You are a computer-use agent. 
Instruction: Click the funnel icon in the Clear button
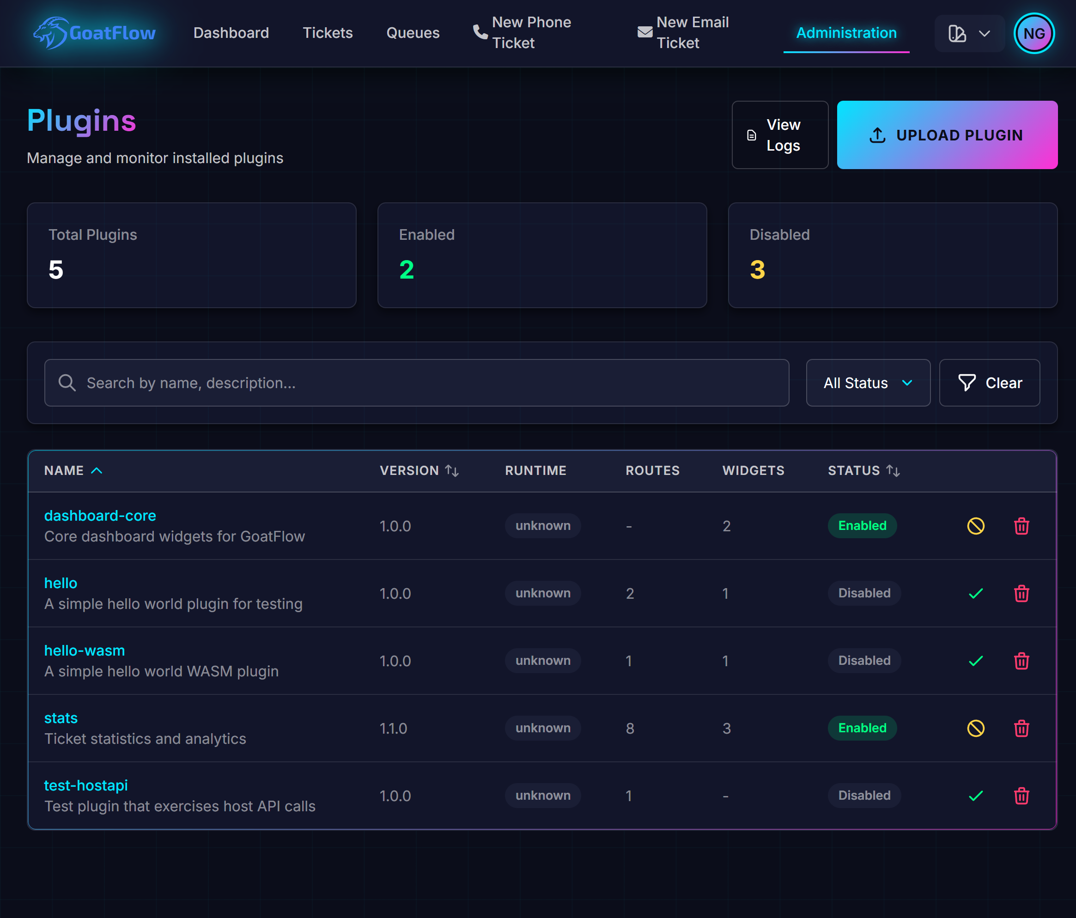pos(967,383)
